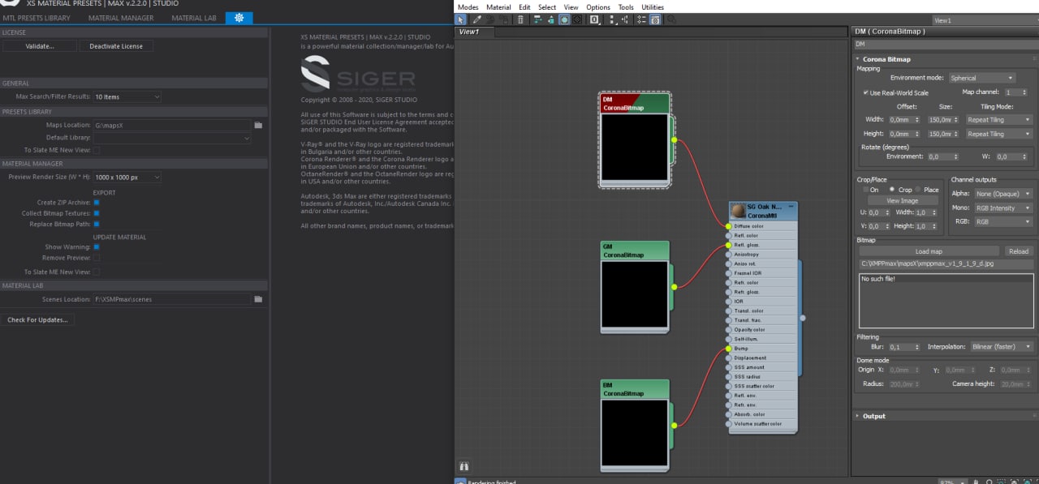Click Hide Unused Nodeslots icon

[551, 19]
